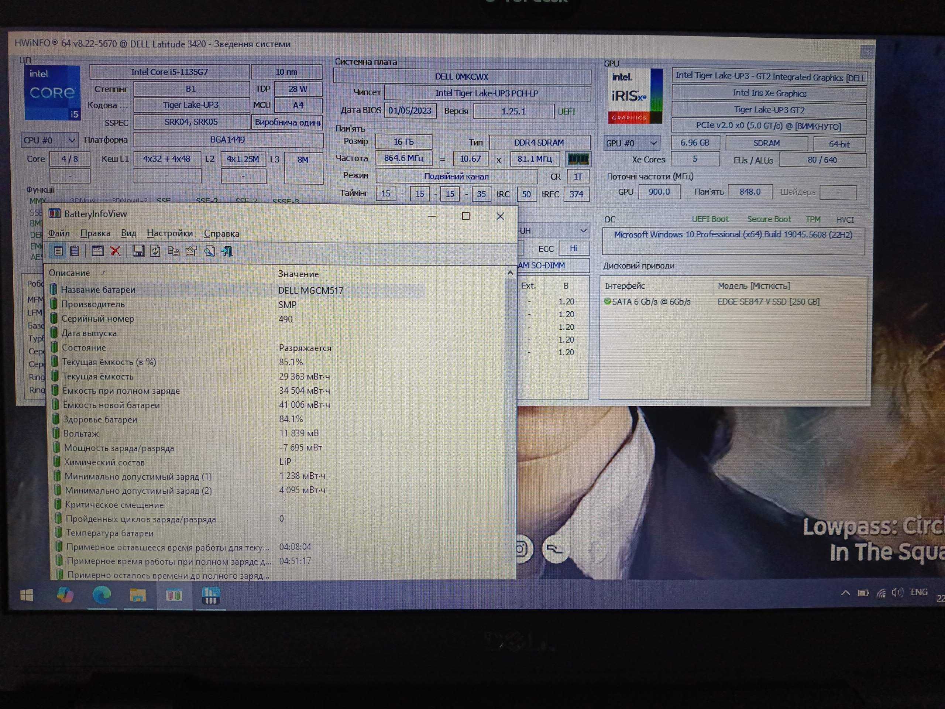Open the Настройки menu
The image size is (945, 709).
(x=169, y=233)
